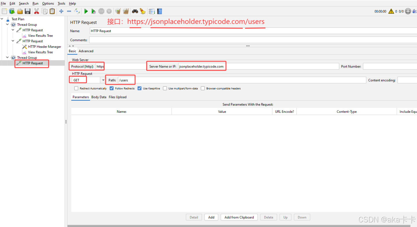The width and height of the screenshot is (417, 227).
Task: Click Start no pauses icon
Action: click(93, 11)
